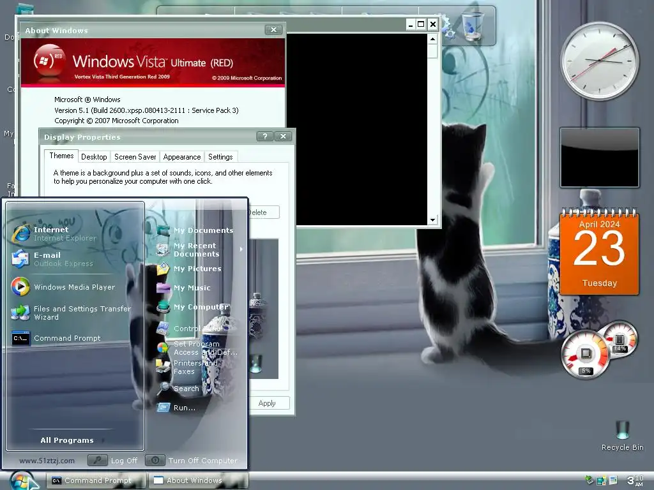The height and width of the screenshot is (490, 654).
Task: Click recycle bin icon in top dock
Action: (x=473, y=26)
